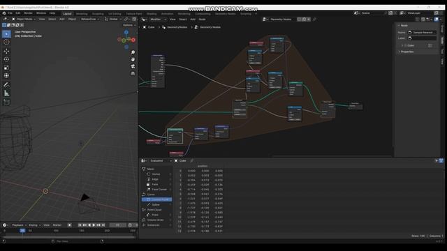This screenshot has height=251, width=447.
Task: Open the File menu
Action: click(10, 13)
